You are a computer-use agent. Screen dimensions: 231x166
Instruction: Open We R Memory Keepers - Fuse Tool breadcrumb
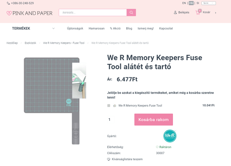(x=64, y=43)
